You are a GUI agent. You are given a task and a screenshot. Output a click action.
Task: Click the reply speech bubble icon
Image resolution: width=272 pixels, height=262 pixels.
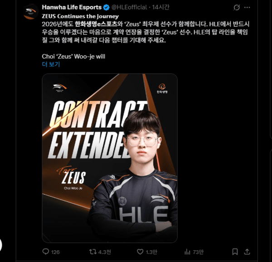pos(46,252)
